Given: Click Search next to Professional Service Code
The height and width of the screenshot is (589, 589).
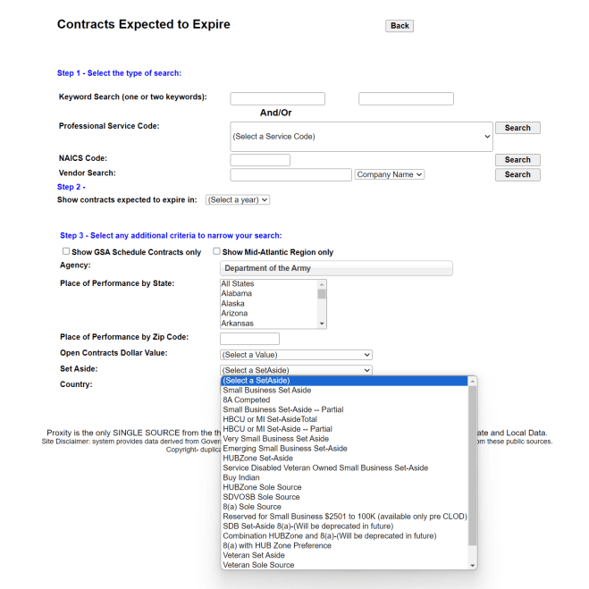Looking at the screenshot, I should pyautogui.click(x=517, y=128).
